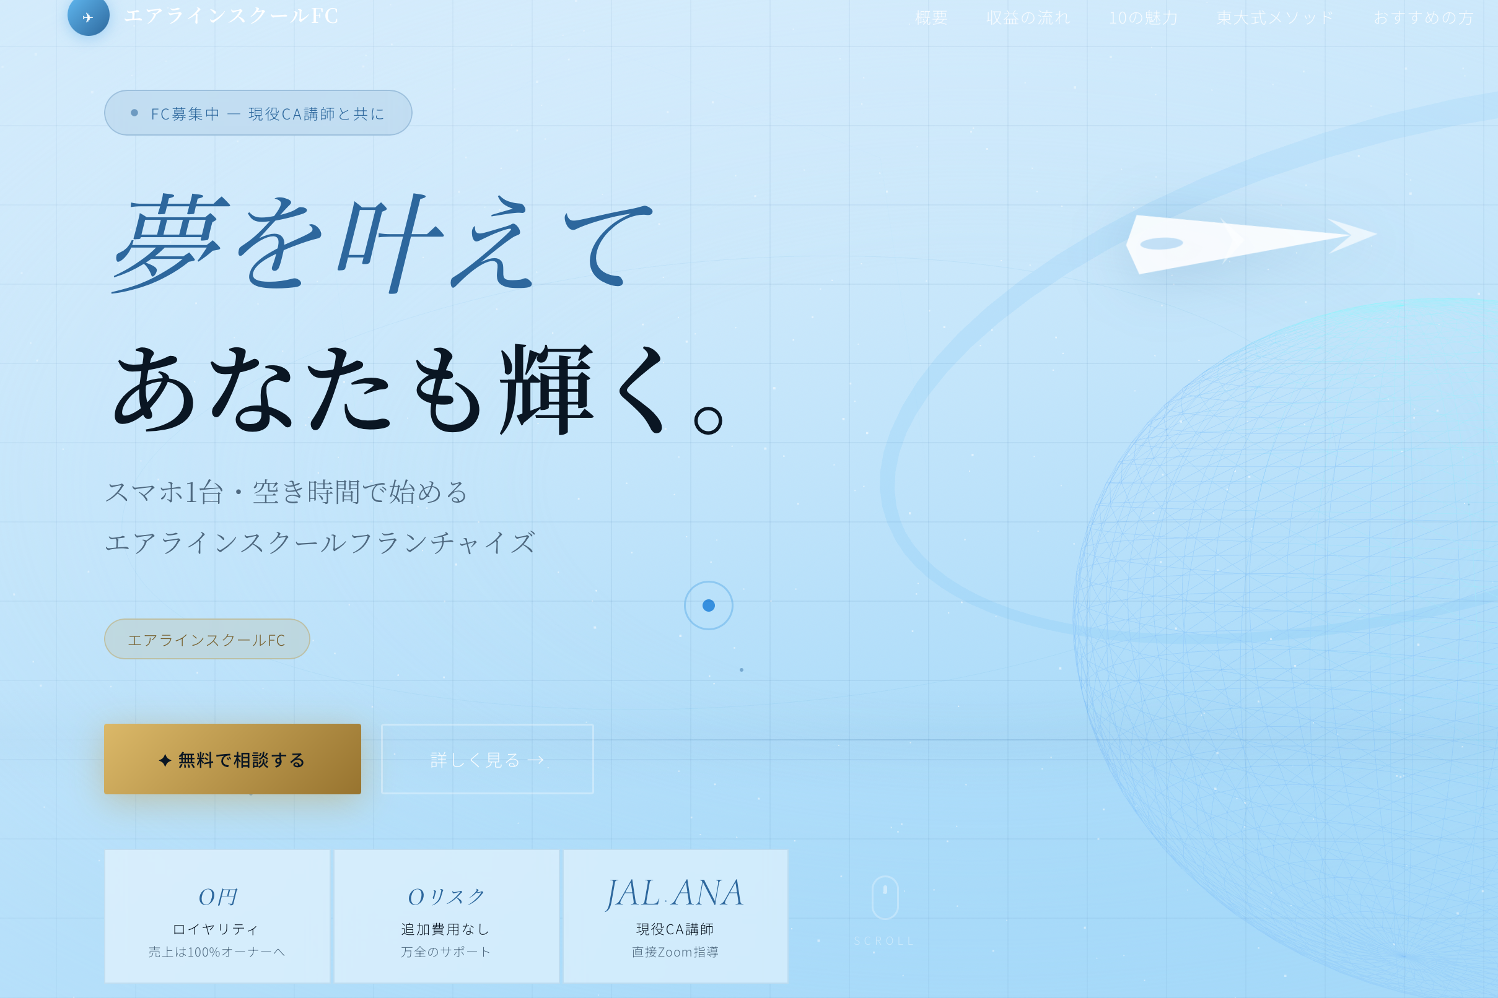Click the 売上は100%オーナーへ text

217,952
